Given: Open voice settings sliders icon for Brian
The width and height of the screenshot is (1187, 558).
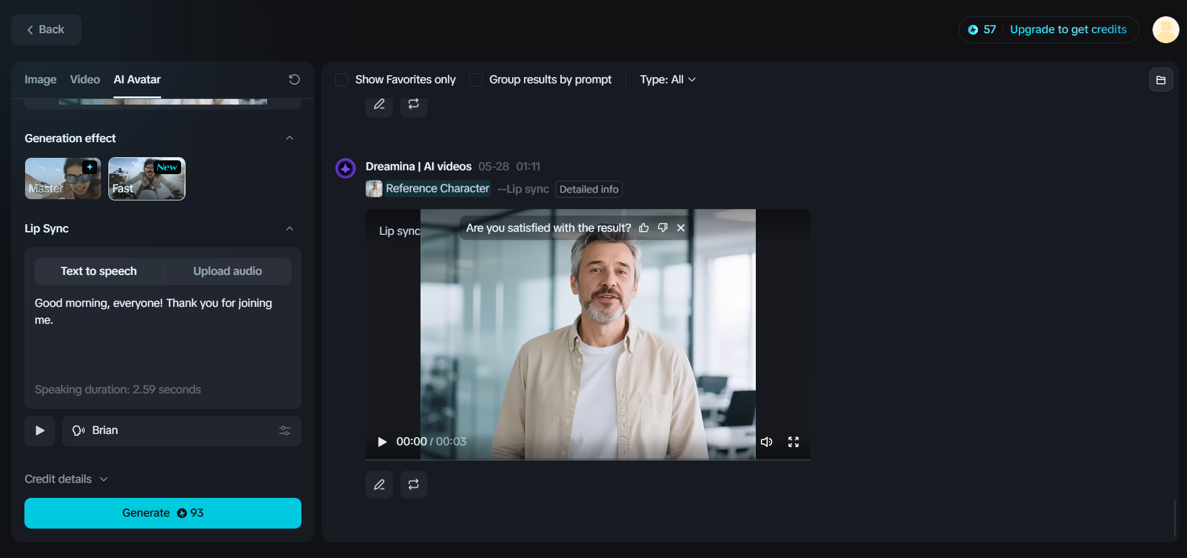Looking at the screenshot, I should [x=285, y=431].
